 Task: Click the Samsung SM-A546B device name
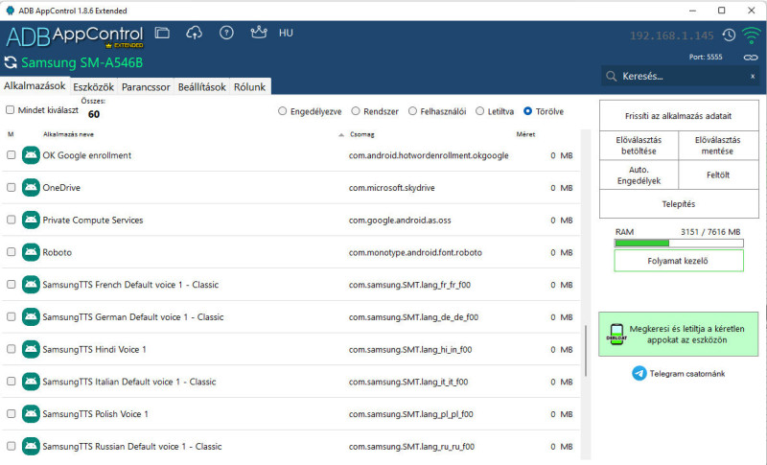(x=82, y=62)
